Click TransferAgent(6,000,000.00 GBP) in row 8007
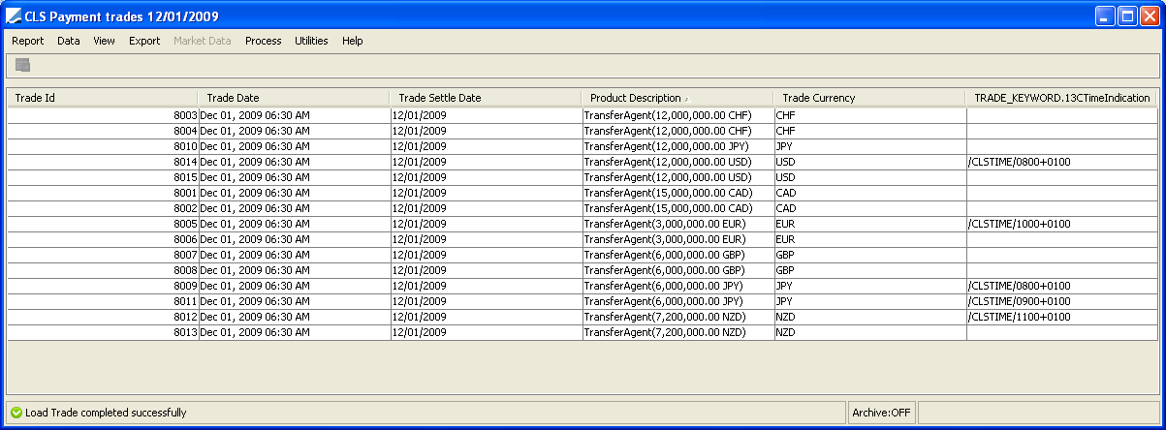Screen dimensions: 1166x430 678,255
